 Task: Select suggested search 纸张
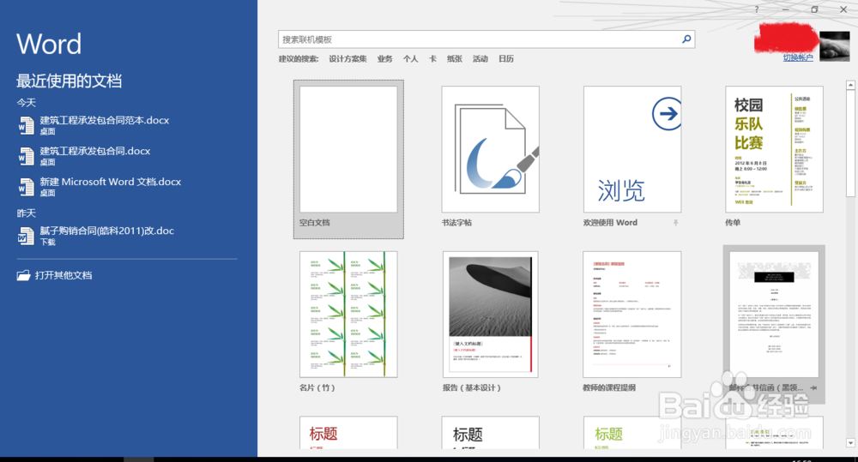point(454,58)
